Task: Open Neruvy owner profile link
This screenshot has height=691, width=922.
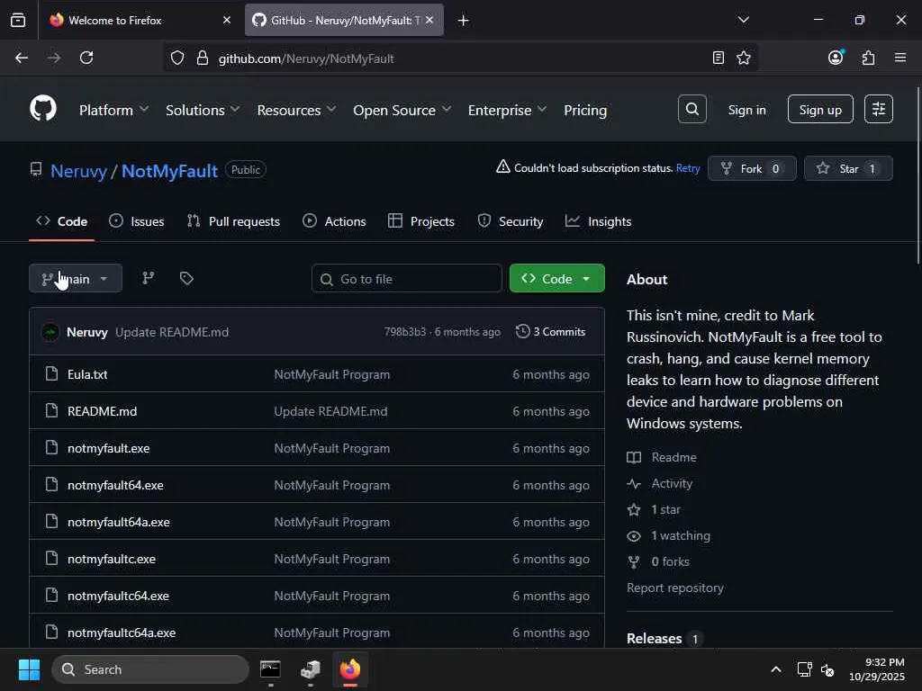Action: pyautogui.click(x=79, y=171)
